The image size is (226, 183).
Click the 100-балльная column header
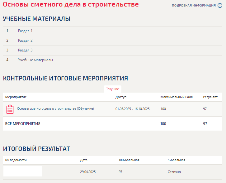pos(129,160)
